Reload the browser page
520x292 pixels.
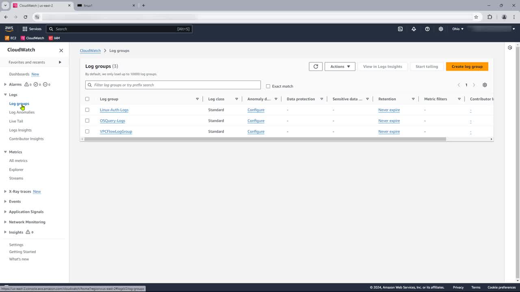click(x=25, y=17)
